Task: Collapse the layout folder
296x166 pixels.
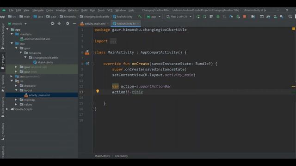Action: 16,90
